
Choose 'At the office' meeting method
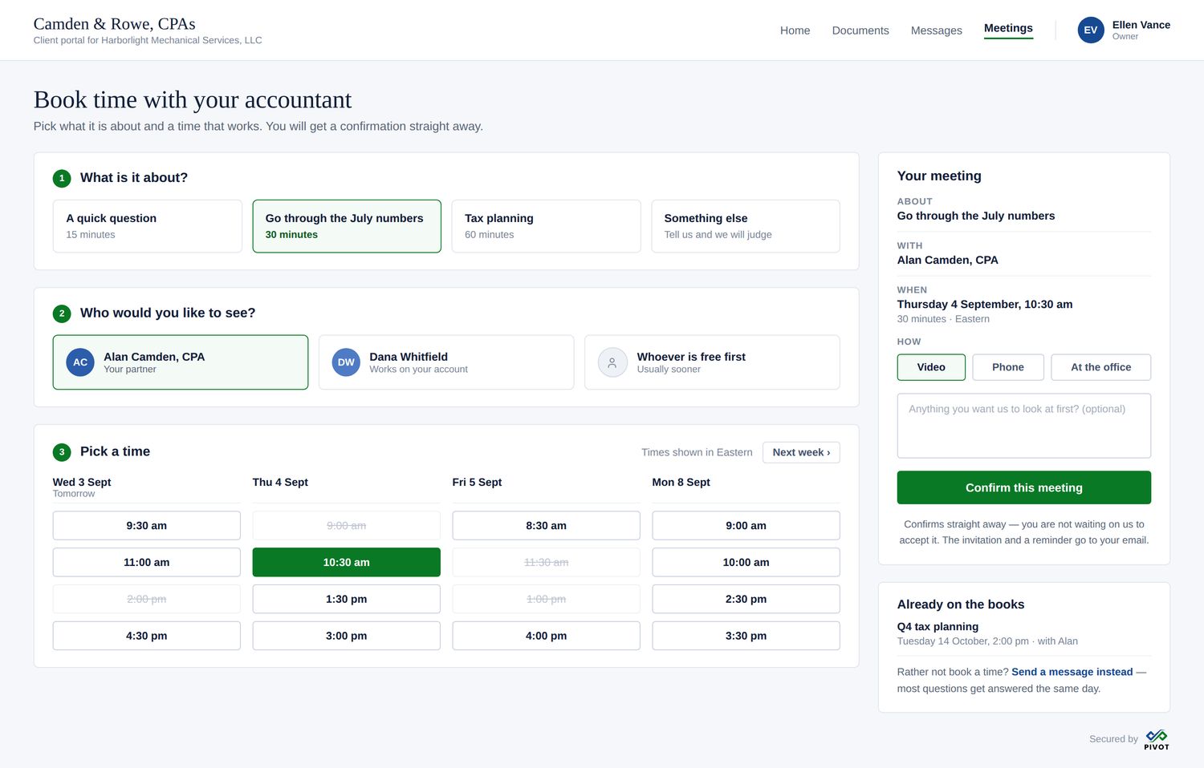point(1101,367)
